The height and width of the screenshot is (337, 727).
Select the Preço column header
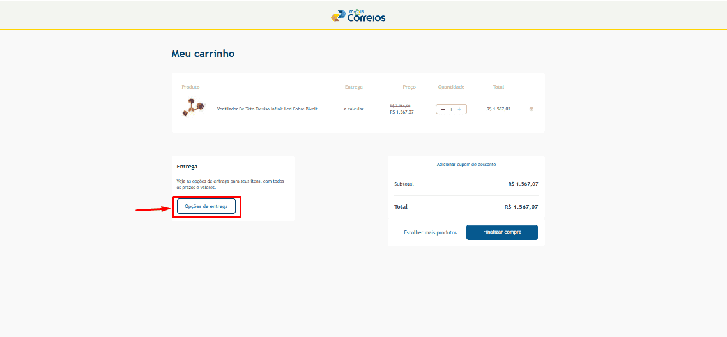409,87
